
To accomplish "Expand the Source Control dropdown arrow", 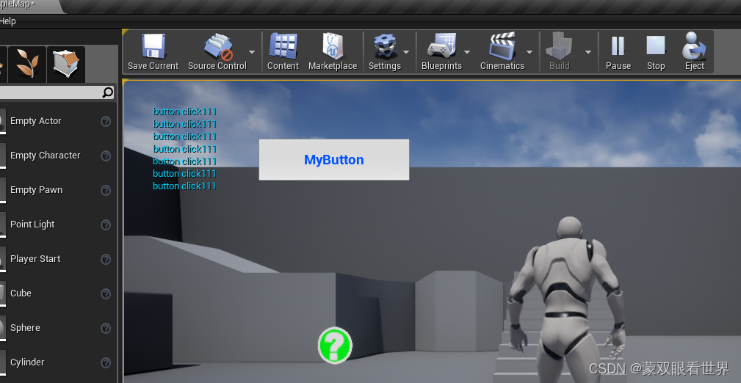I will point(252,52).
